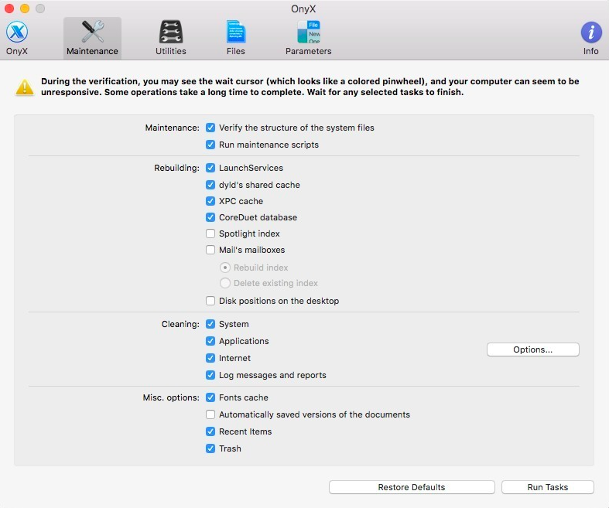The image size is (609, 508).
Task: Select the Rebuild index radio button
Action: coord(225,268)
